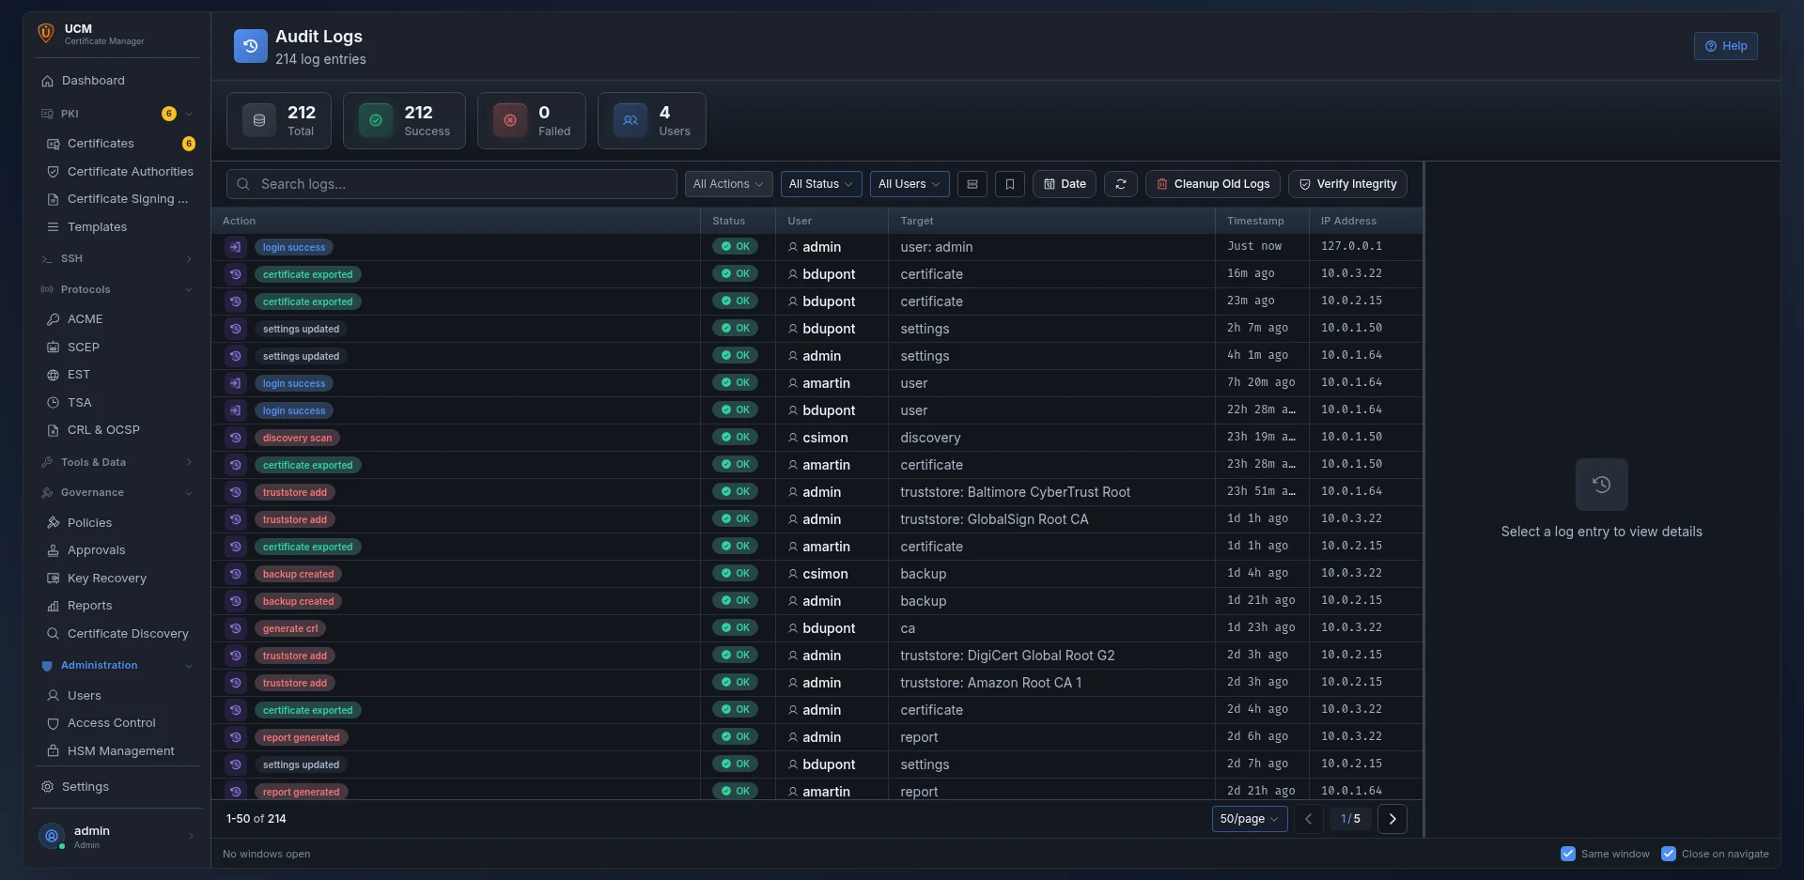
Task: Click the list view icon beside All Users
Action: [972, 184]
